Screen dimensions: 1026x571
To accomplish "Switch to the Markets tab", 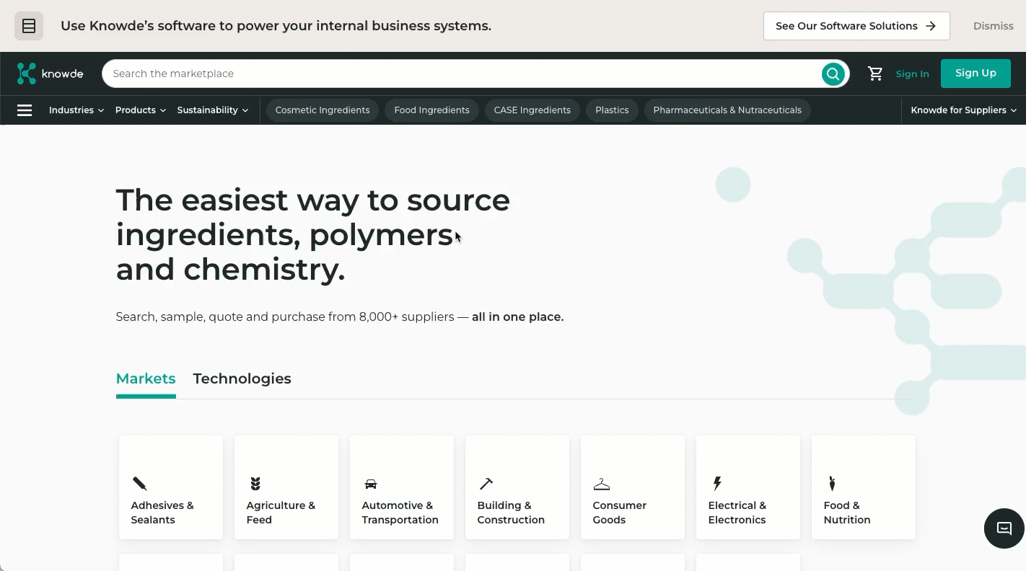I will coord(146,379).
